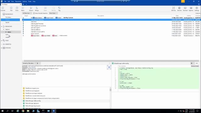Open the Date Order dropdown
Image resolution: width=201 pixels, height=113 pixels.
pos(53,13)
